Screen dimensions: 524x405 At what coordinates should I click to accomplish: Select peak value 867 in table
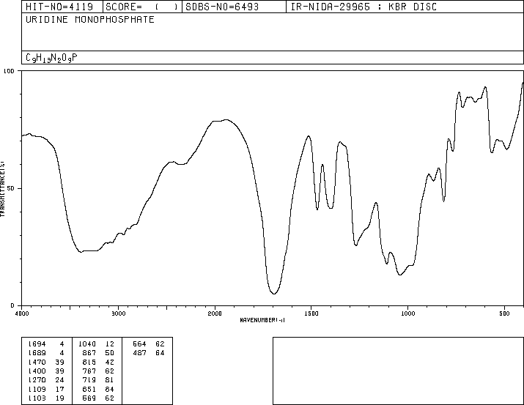click(x=89, y=352)
